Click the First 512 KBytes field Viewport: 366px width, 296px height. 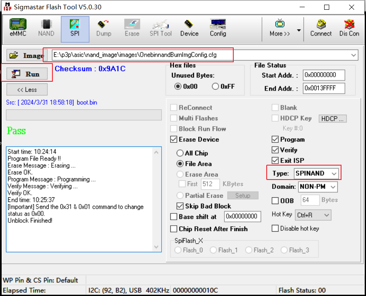pyautogui.click(x=210, y=184)
